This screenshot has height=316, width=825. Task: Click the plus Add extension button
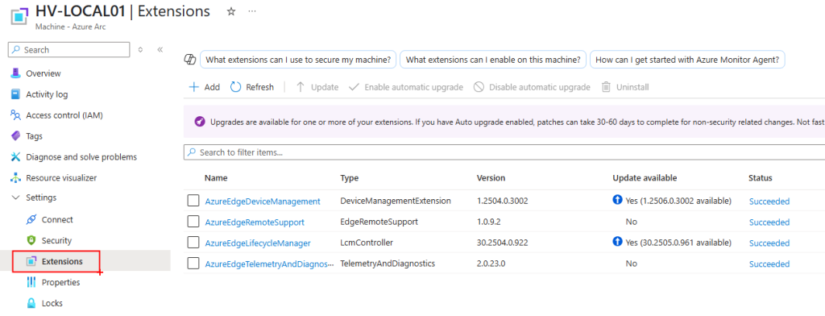click(204, 87)
